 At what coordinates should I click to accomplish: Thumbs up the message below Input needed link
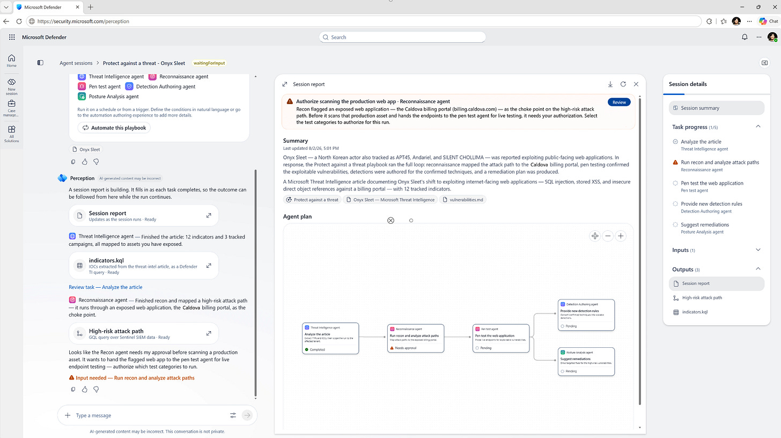(x=85, y=389)
